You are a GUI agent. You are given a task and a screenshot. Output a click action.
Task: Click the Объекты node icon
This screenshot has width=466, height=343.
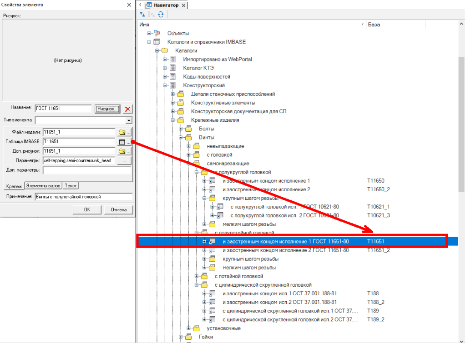(x=157, y=33)
